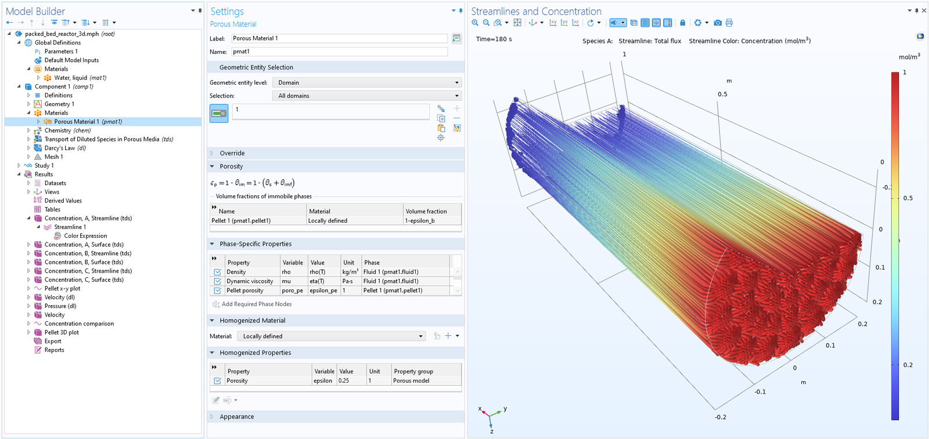Click the Label text field
This screenshot has height=439, width=929.
point(339,38)
